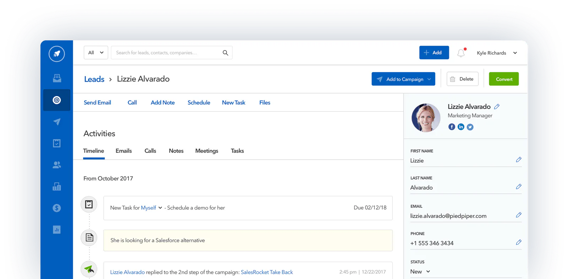568x279 pixels.
Task: Click Due 02/12/18 date text
Action: [x=370, y=208]
